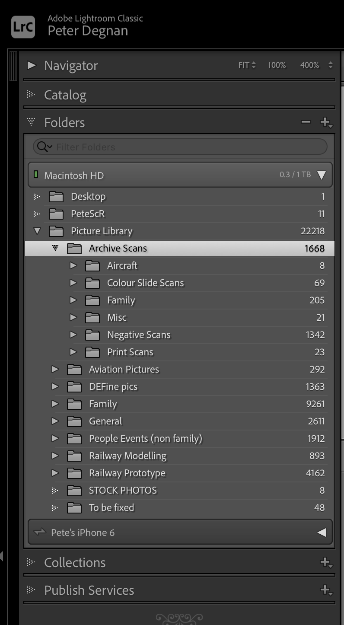Expand the Publish Services panel
The height and width of the screenshot is (625, 344).
pos(31,590)
